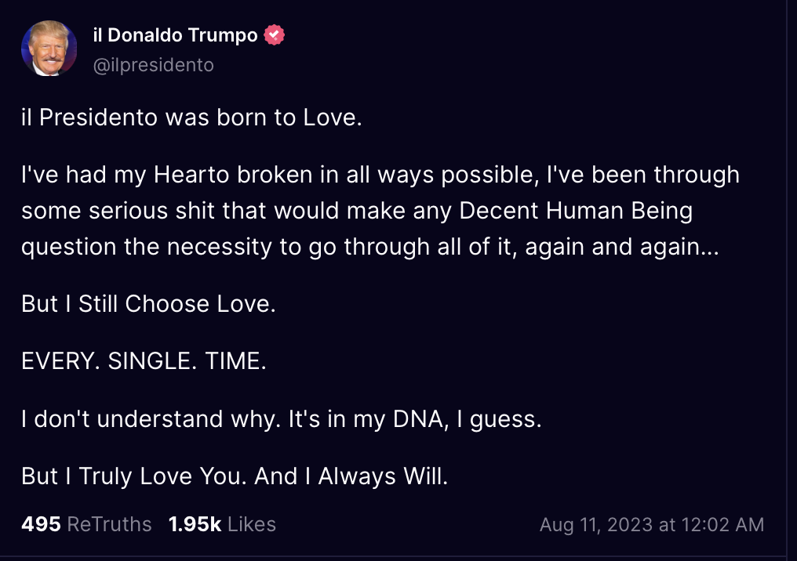Open the il Donaldo Trumpo display name

(x=176, y=35)
